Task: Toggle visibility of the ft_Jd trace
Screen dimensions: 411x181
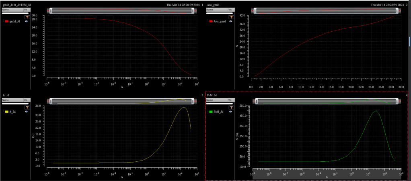Action: pos(27,112)
